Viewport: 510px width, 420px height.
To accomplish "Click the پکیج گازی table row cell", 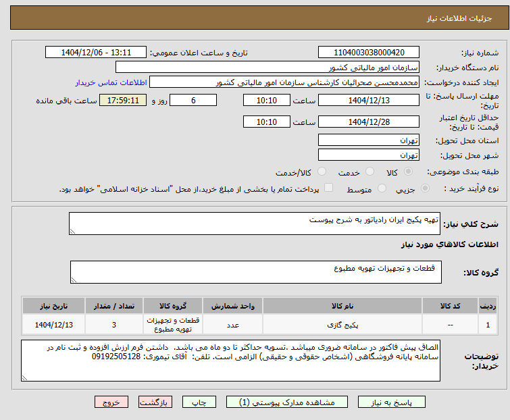I will click(342, 325).
